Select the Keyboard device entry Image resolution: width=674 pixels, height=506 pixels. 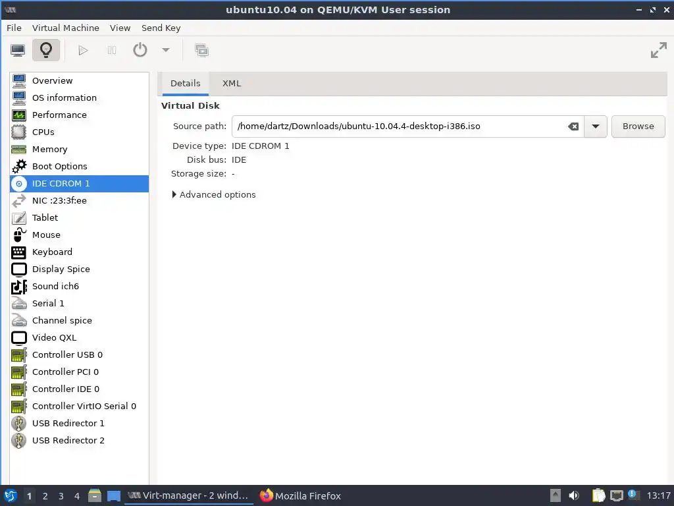tap(79, 252)
